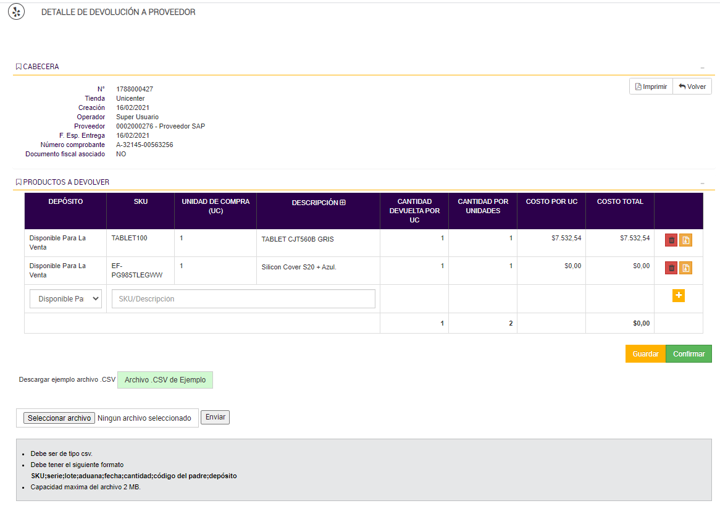Screen dimensions: 720x506
Task: Click the purchase unit link for EF-PG985TLEGWW
Action: click(182, 266)
